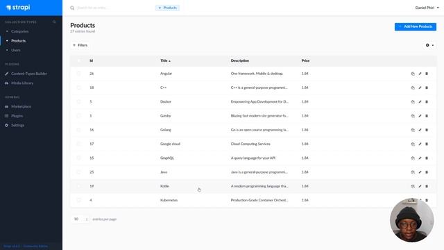Viewport: 444px width, 250px height.
Task: Click Add New Products button
Action: pos(416,26)
